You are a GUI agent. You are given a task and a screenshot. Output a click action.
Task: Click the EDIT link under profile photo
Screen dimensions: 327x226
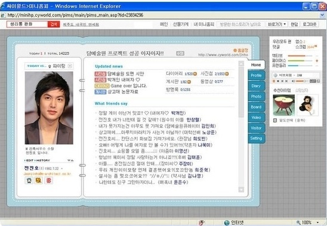(29, 160)
